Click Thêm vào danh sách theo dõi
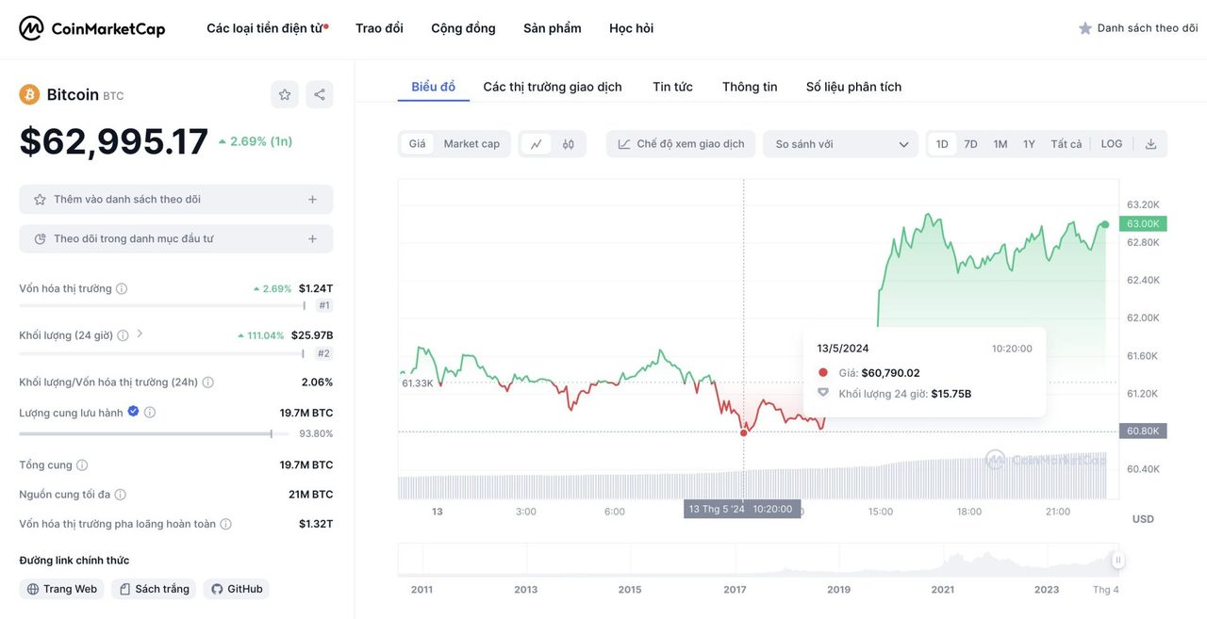Viewport: 1207px width, 619px height. click(x=176, y=200)
